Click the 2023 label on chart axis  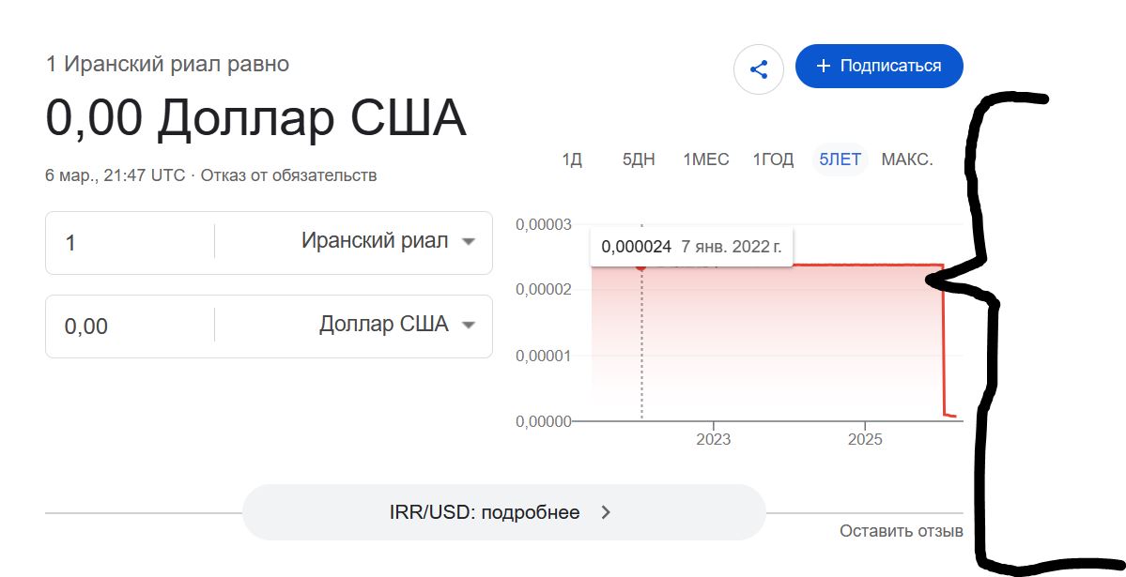(713, 439)
